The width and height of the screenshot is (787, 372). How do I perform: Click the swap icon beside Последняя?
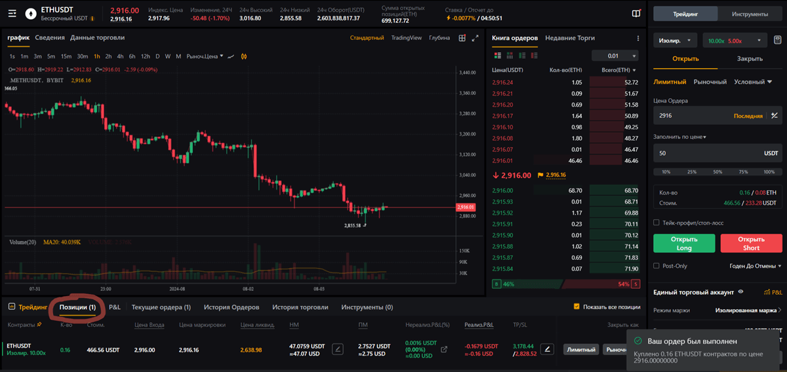pos(775,116)
